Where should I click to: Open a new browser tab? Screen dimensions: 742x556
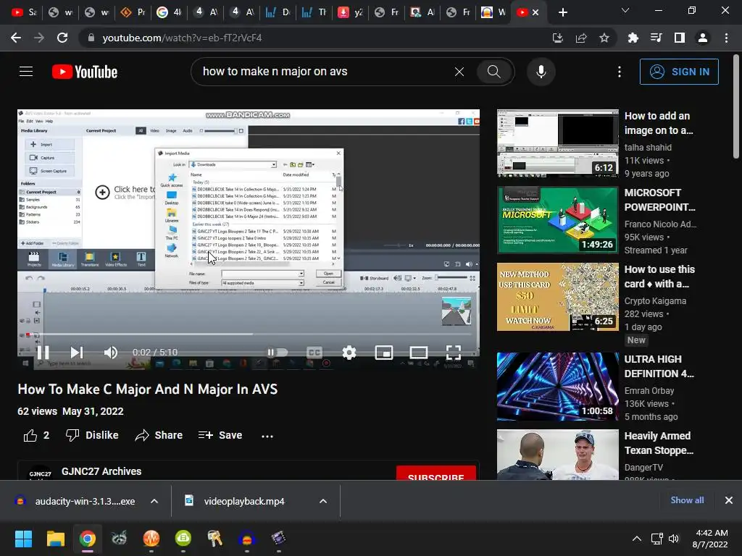562,13
